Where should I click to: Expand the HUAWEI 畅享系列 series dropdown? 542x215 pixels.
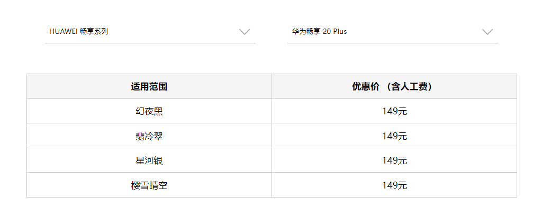(150, 32)
